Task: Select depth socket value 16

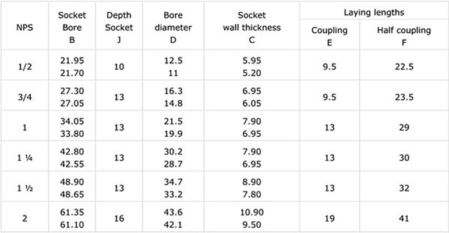Action: click(119, 218)
